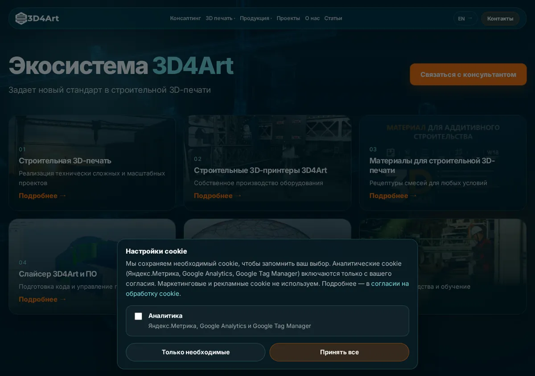Go to the О нас page
Screen dimensions: 535x376
312,18
